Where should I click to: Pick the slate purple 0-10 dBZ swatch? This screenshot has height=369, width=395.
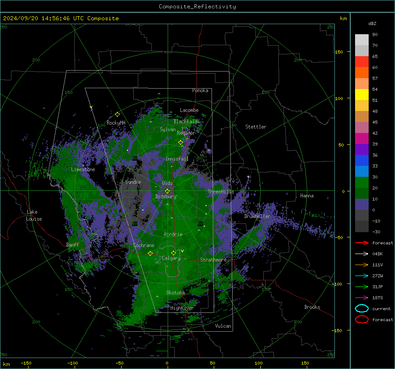coord(362,204)
